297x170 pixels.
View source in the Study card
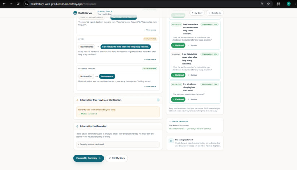[150, 59]
